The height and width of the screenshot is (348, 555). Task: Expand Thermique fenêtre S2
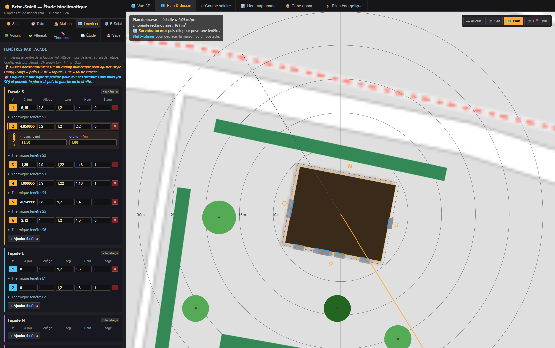pos(27,155)
